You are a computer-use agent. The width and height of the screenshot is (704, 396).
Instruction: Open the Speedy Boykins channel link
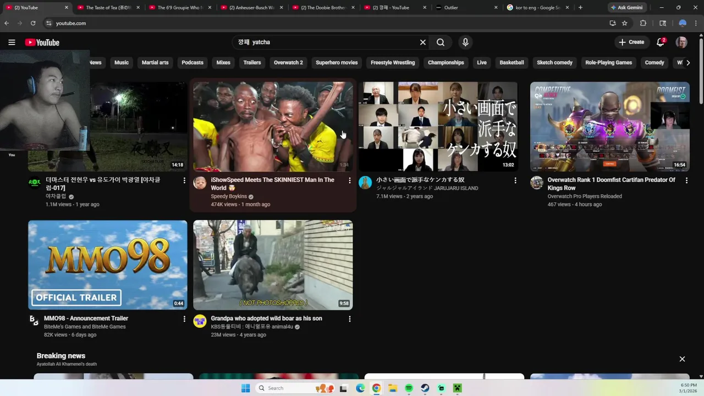(229, 196)
